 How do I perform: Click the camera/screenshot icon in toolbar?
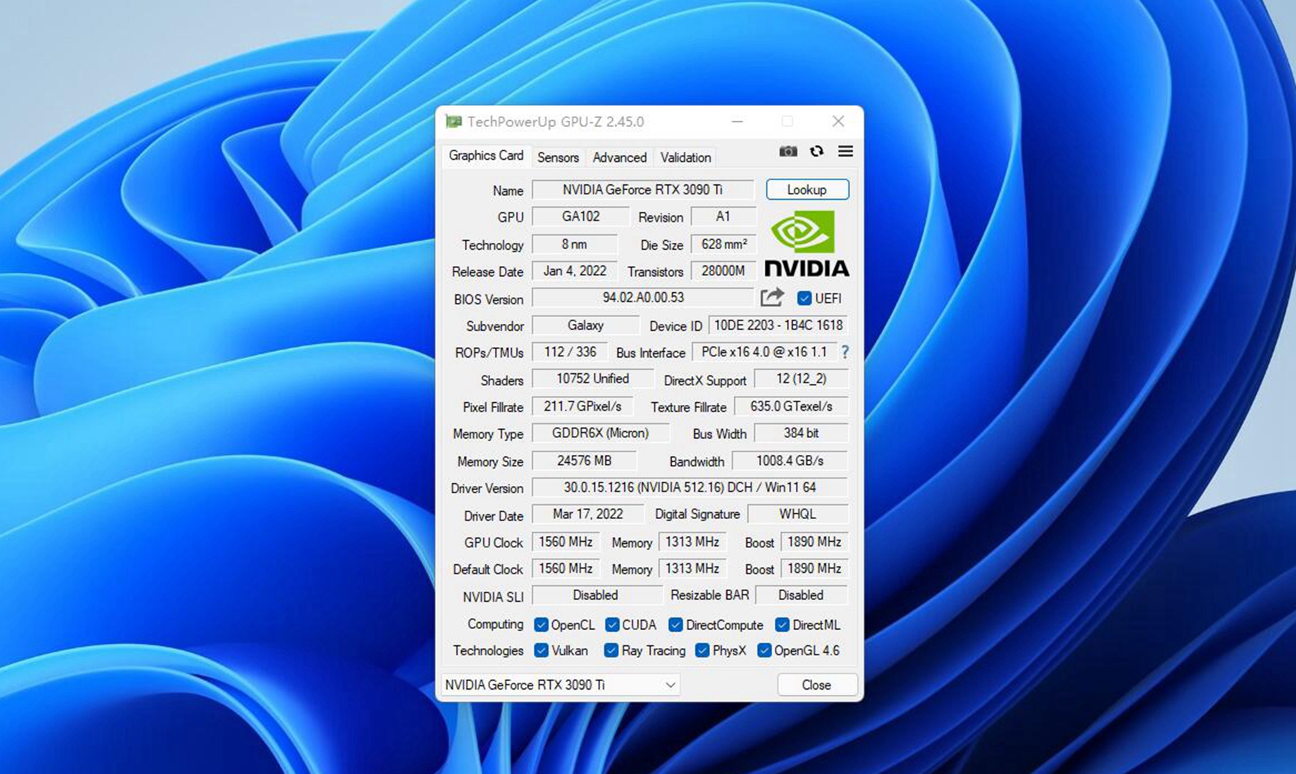coord(787,152)
